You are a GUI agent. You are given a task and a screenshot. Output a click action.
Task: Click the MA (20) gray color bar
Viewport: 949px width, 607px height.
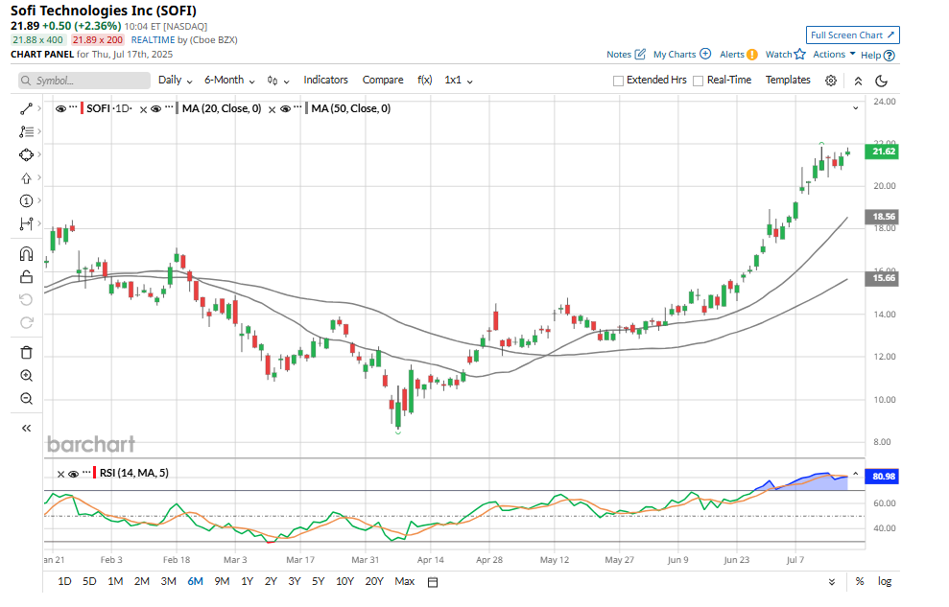pos(178,108)
